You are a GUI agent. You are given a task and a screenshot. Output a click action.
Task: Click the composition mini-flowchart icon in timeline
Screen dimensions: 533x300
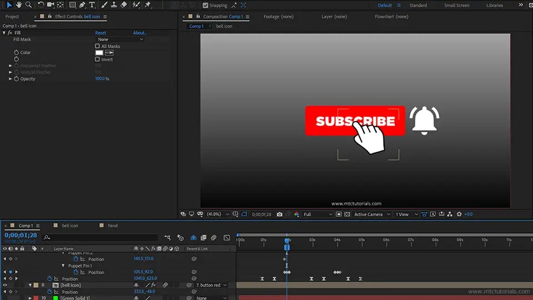click(167, 238)
